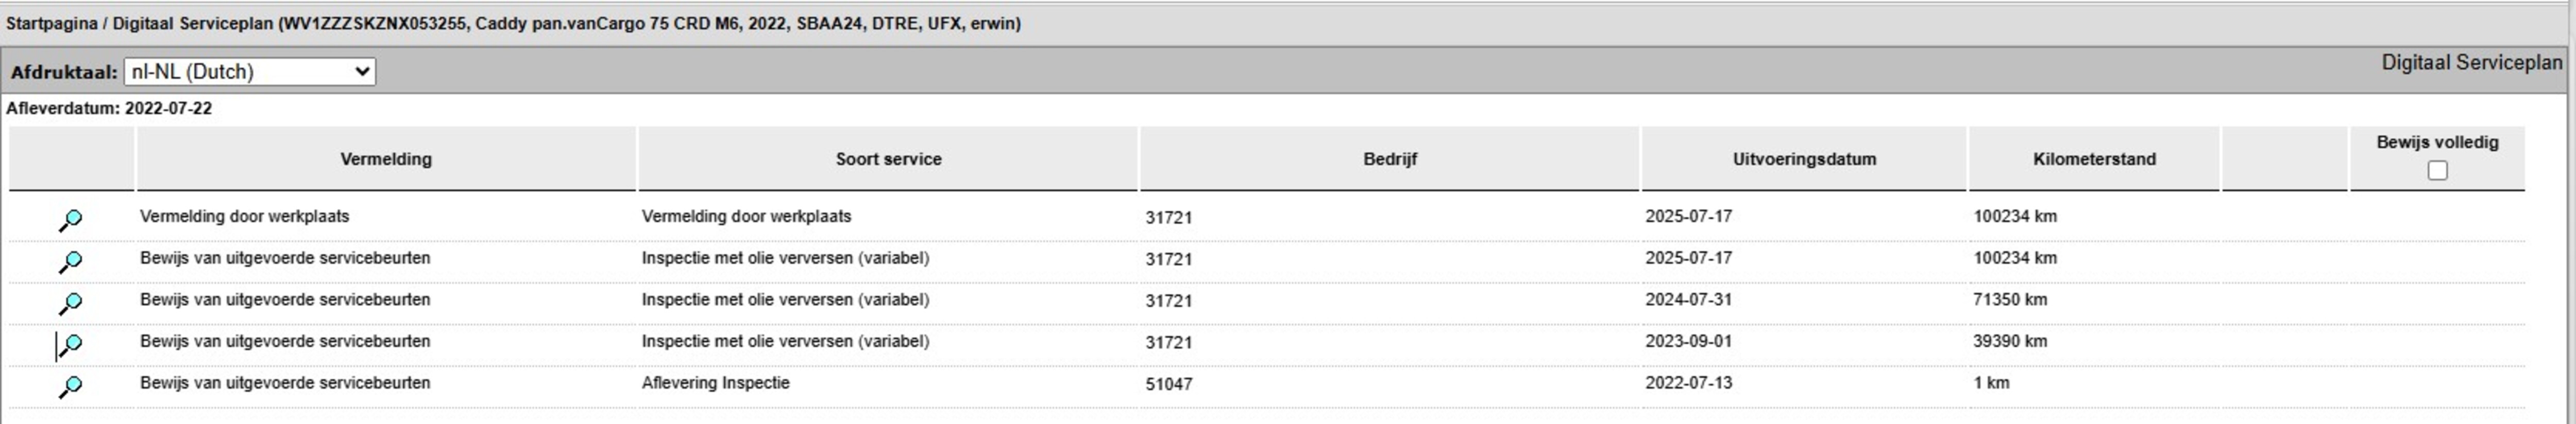Open magnifier for 2024-07-31 service entry
Image resolution: width=2576 pixels, height=424 pixels.
(x=70, y=302)
